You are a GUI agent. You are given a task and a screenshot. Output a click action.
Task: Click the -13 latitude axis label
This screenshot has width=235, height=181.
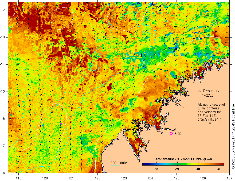coord(3,37)
